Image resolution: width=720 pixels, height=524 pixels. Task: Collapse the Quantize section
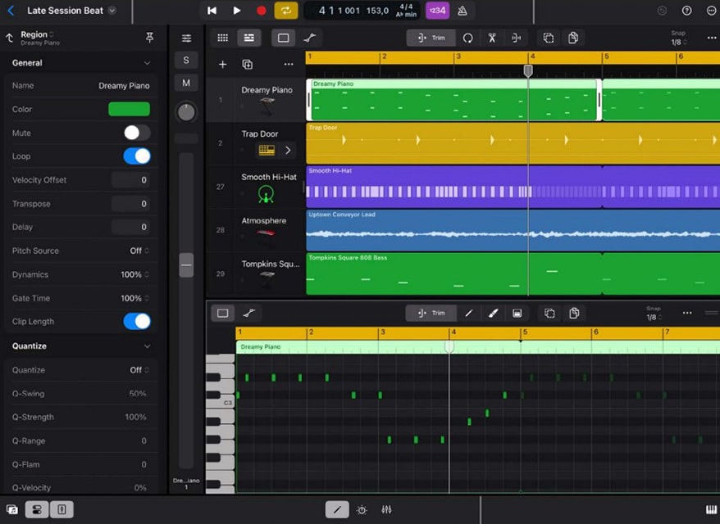[147, 346]
